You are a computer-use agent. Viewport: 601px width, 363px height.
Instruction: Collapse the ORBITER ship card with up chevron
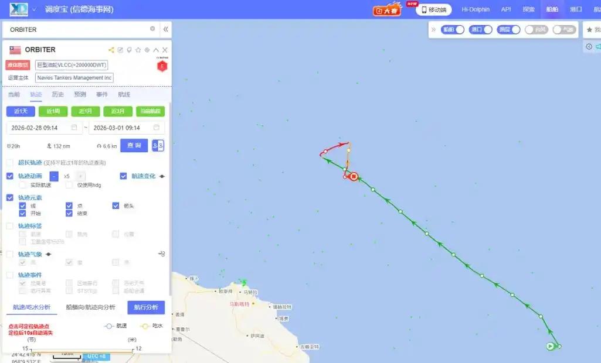click(x=156, y=50)
